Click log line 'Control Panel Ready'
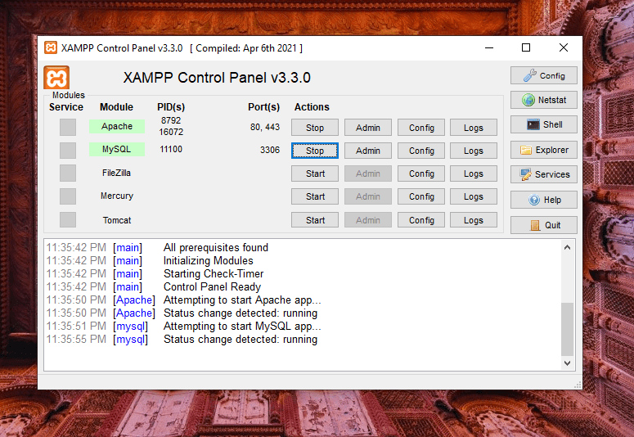Image resolution: width=634 pixels, height=437 pixels. [212, 287]
